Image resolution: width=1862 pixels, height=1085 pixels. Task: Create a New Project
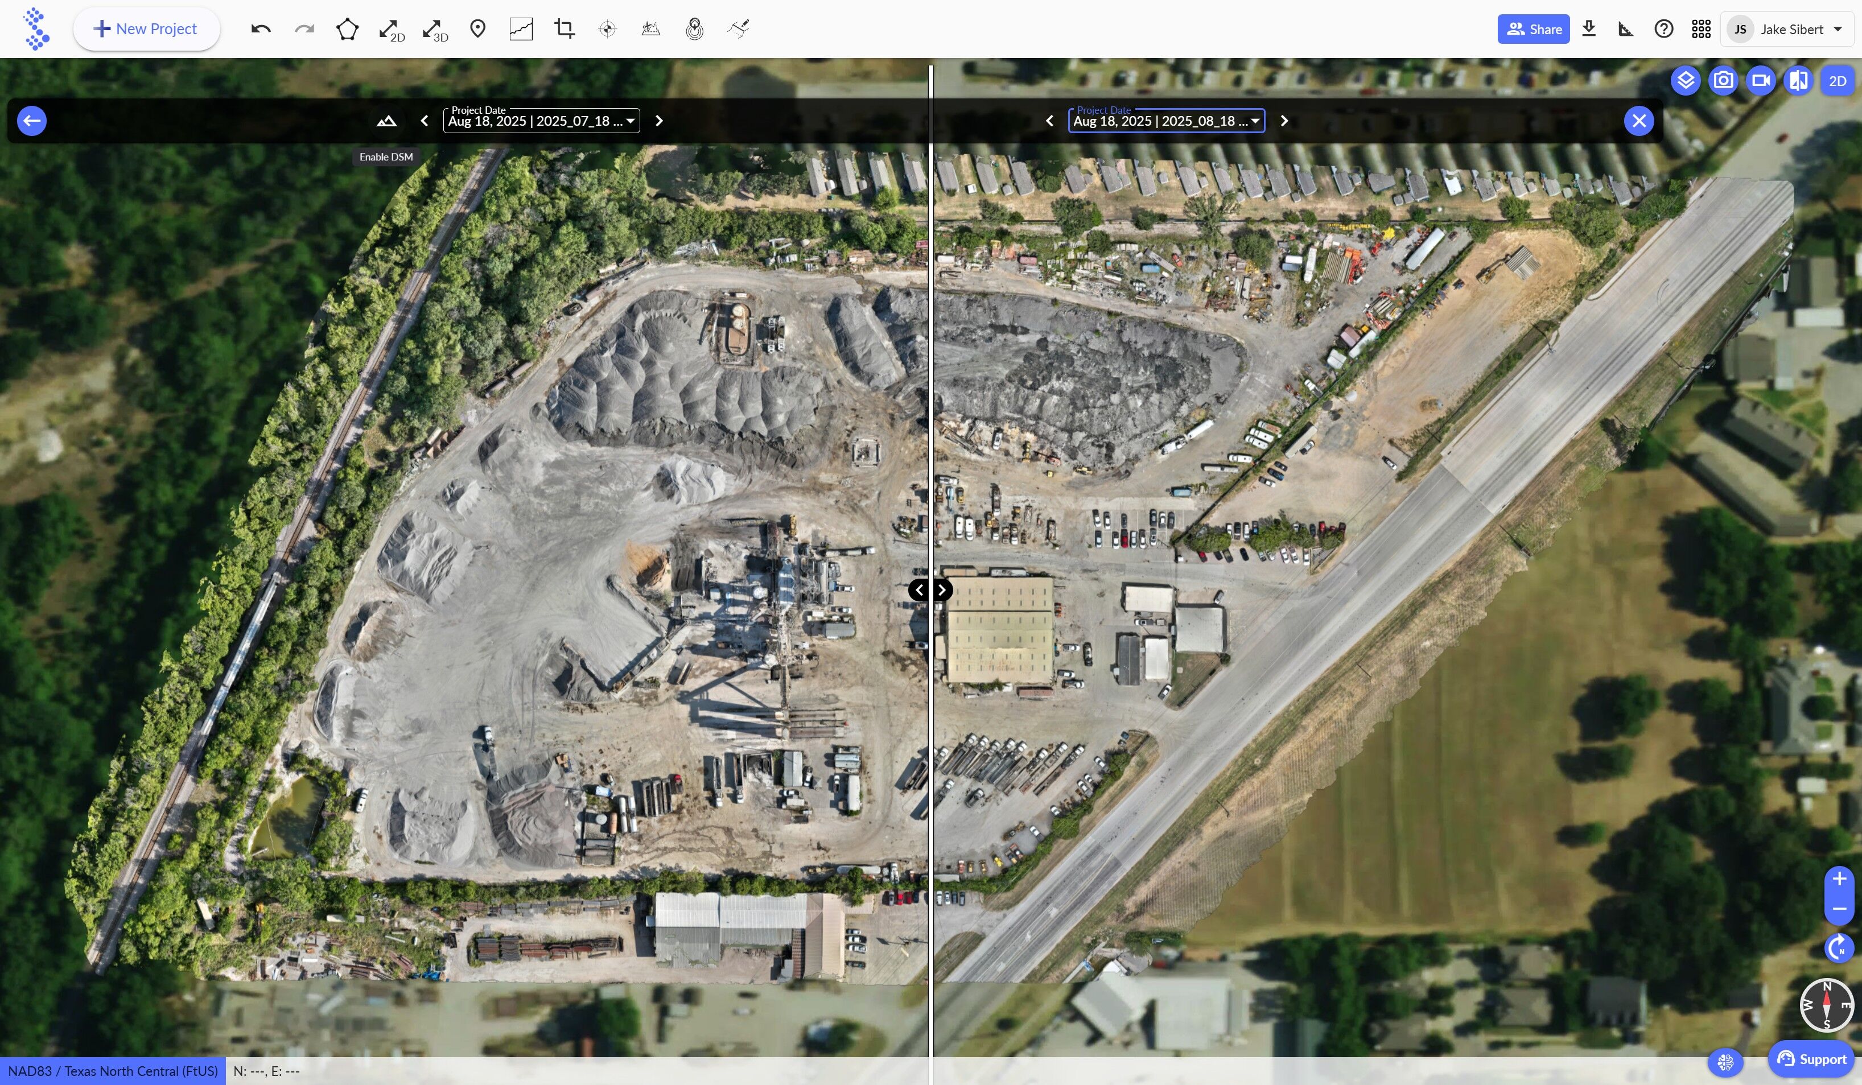coord(146,29)
